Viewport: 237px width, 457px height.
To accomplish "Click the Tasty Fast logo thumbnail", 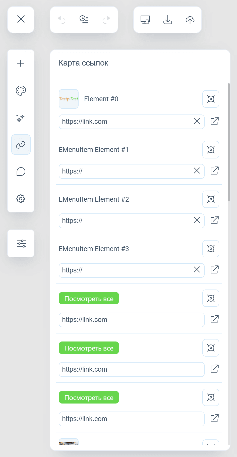I will 69,99.
